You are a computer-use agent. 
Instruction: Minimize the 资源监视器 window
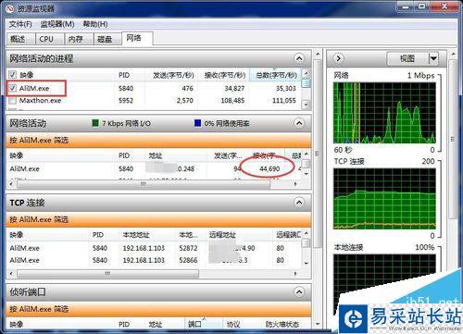(407, 6)
